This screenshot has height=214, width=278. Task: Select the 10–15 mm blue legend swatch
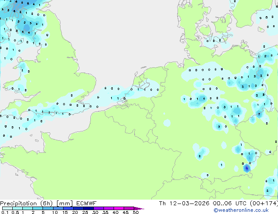click(58, 208)
